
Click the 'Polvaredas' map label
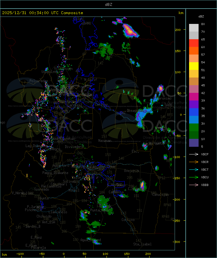[x=39, y=81]
